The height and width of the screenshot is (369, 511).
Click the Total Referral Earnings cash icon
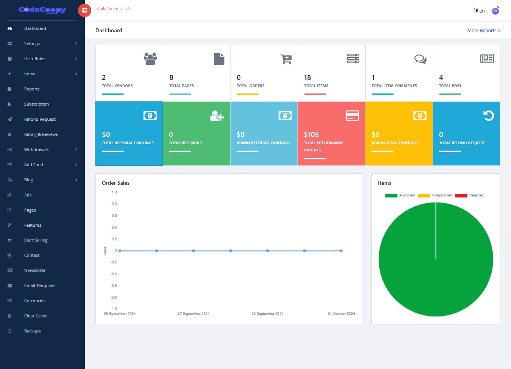(150, 116)
